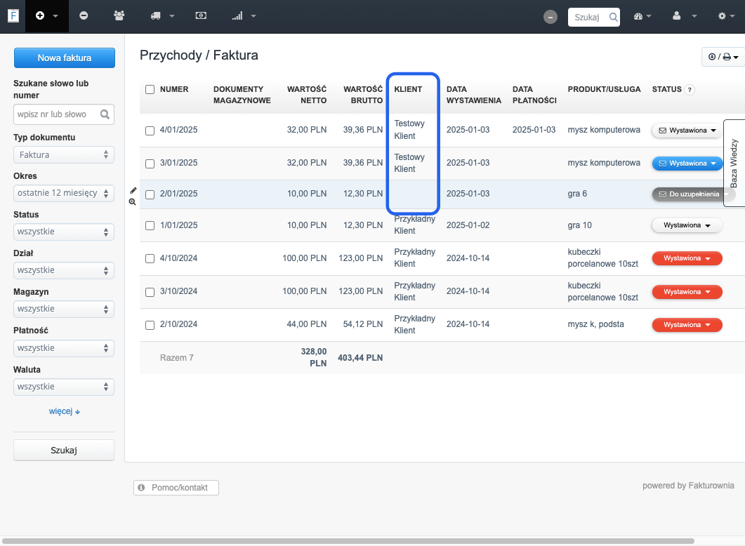Check the box for invoice 3/01/2025
The width and height of the screenshot is (745, 546).
pos(150,164)
